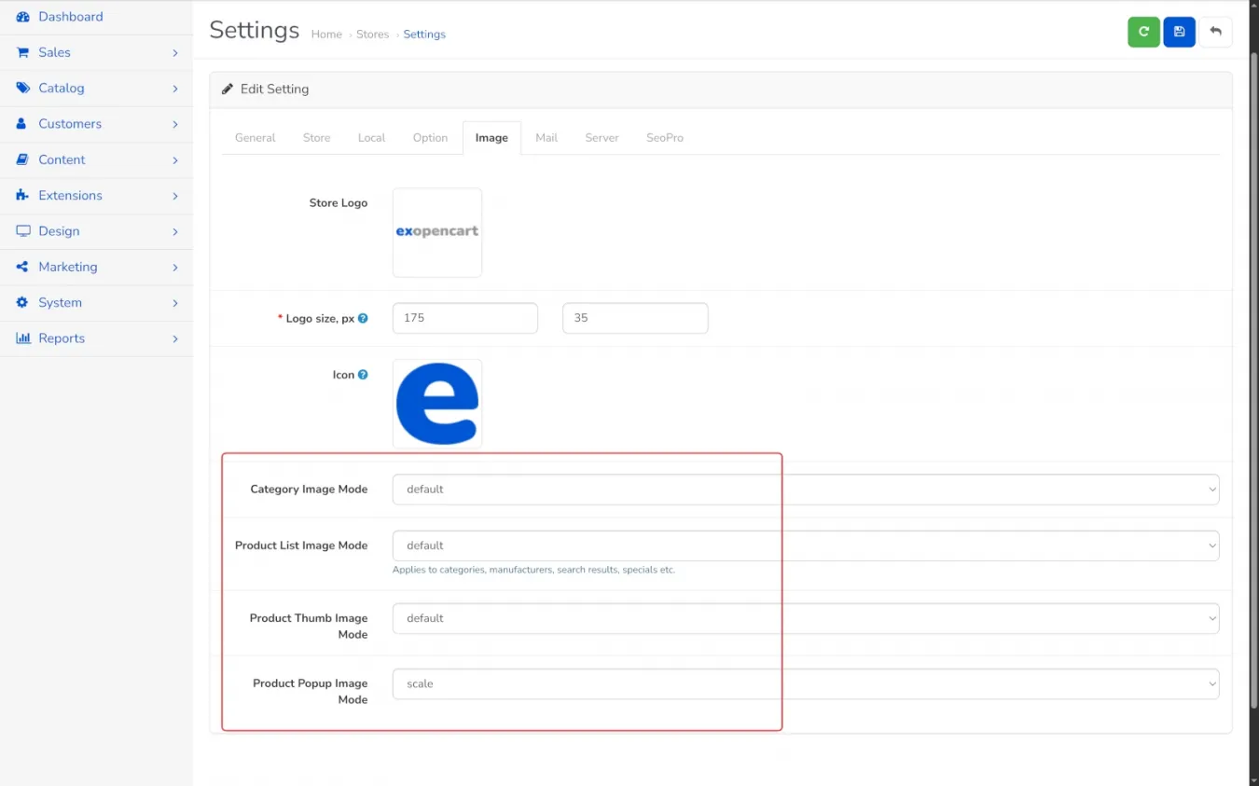Expand the System menu chevron

174,303
